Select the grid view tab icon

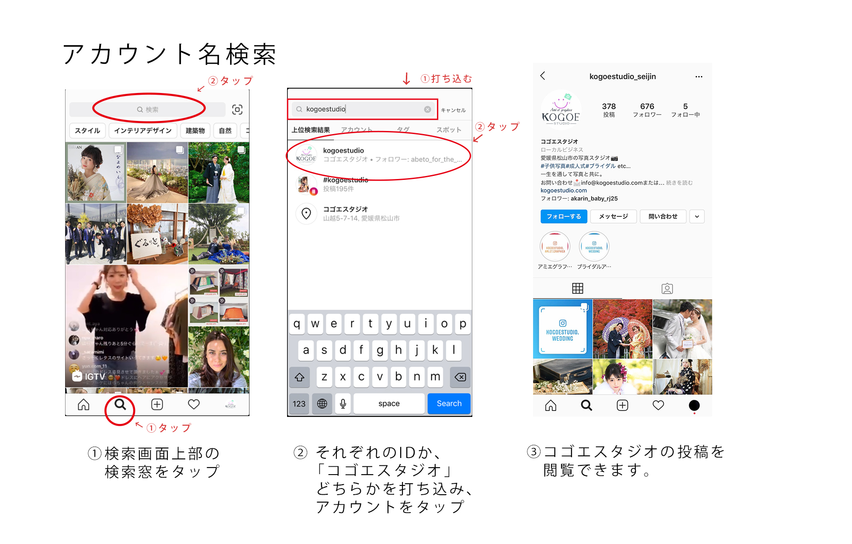point(578,288)
